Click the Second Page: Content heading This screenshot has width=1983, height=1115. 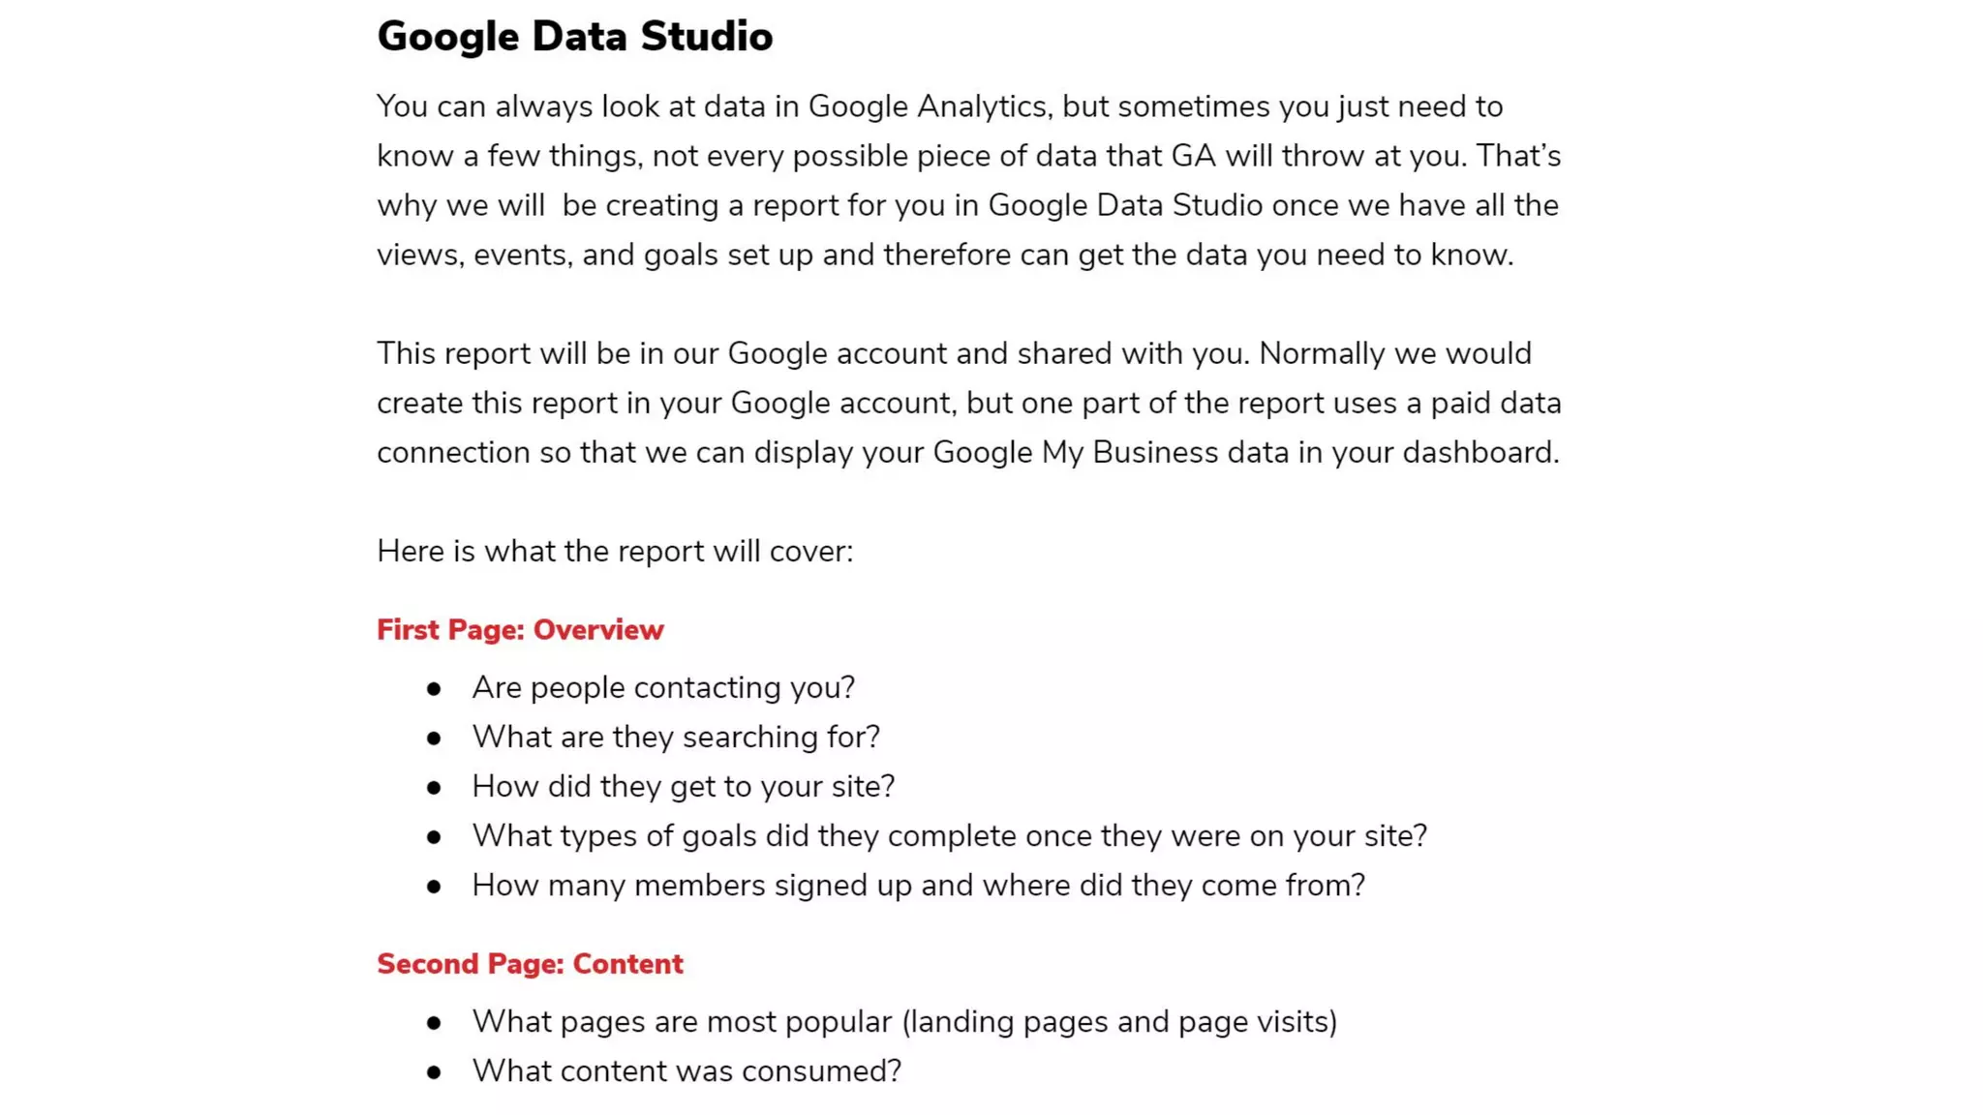point(530,964)
